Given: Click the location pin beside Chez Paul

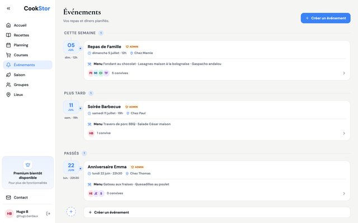Looking at the screenshot, I should pyautogui.click(x=128, y=113).
